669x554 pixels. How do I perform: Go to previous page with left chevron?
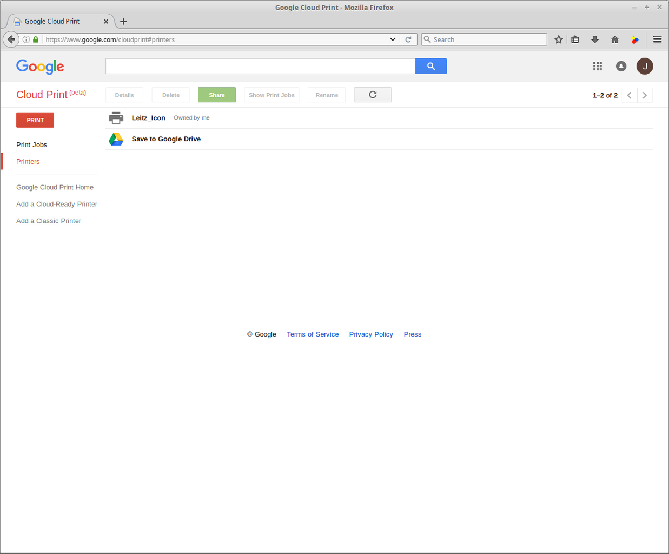point(629,95)
